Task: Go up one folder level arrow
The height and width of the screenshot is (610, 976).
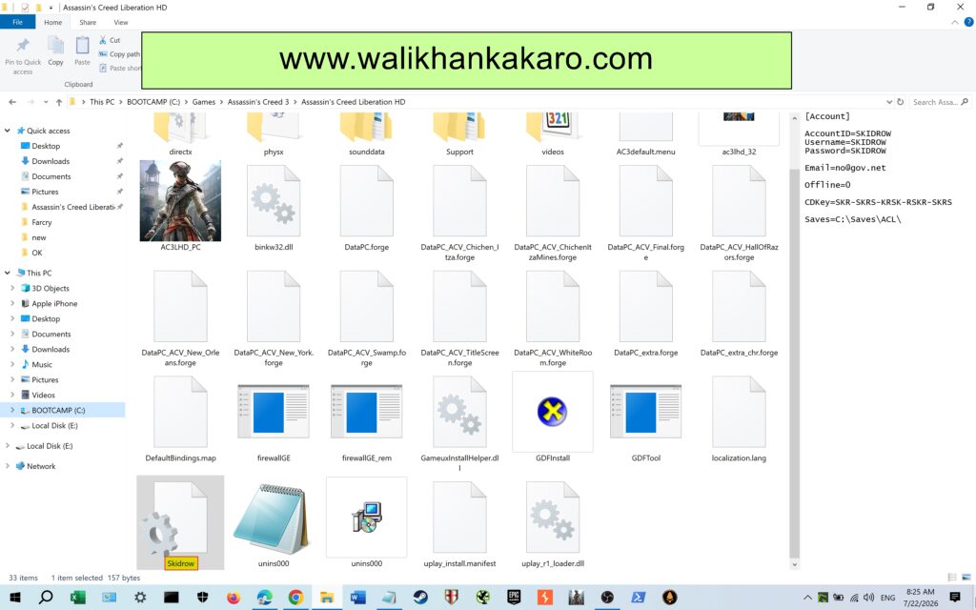Action: coord(58,102)
